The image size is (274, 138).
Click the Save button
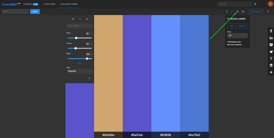pyautogui.click(x=35, y=12)
